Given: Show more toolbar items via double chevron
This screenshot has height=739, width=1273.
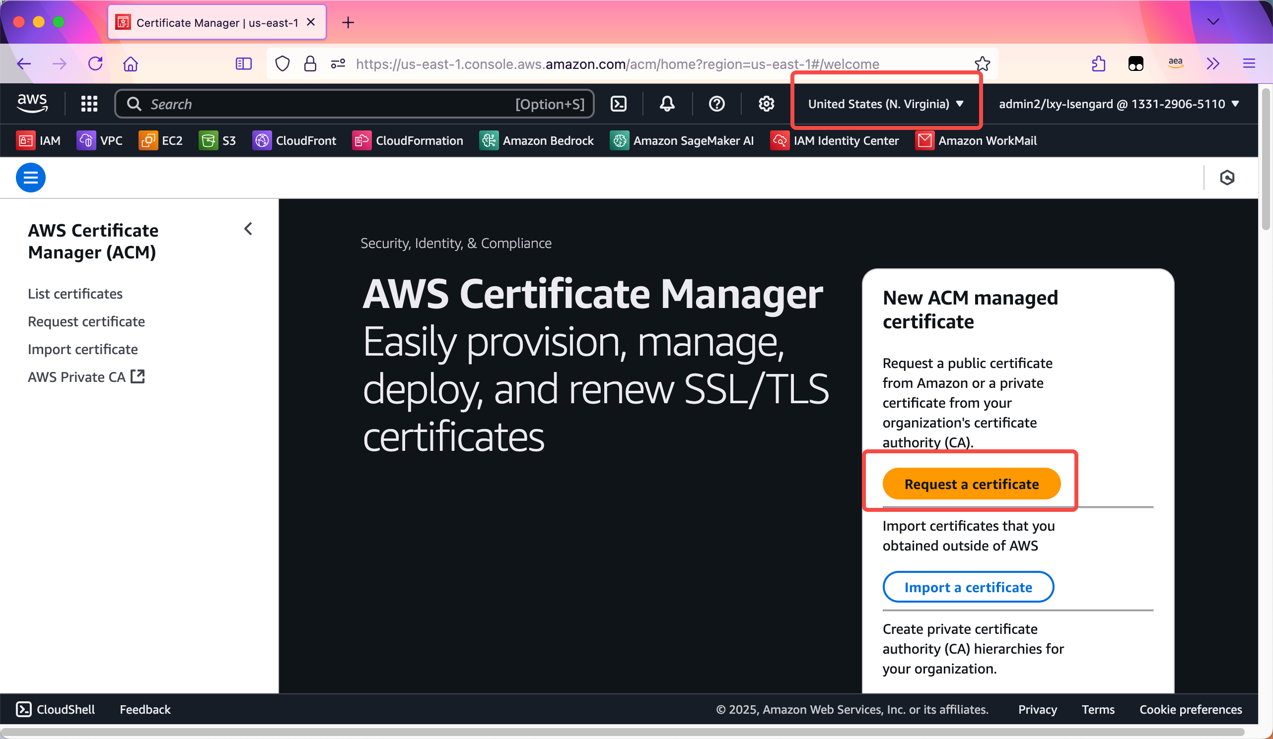Looking at the screenshot, I should pyautogui.click(x=1212, y=63).
